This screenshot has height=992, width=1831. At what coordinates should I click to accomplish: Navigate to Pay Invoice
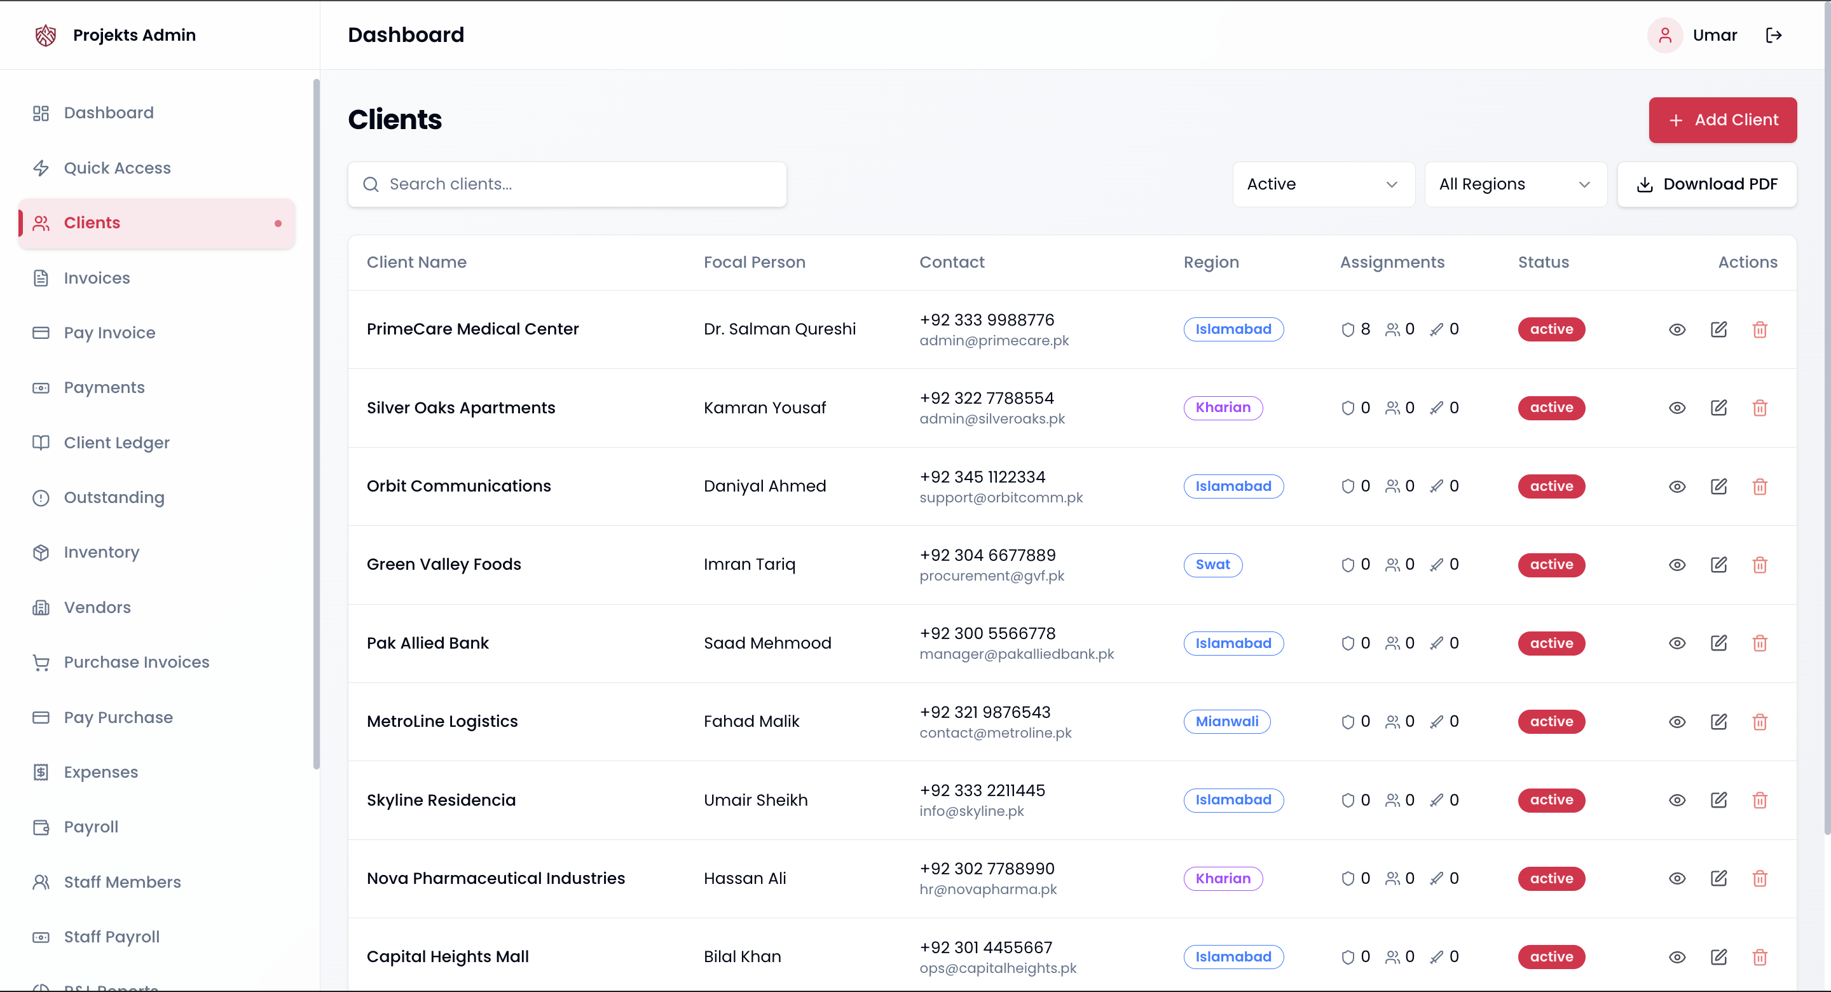coord(156,333)
